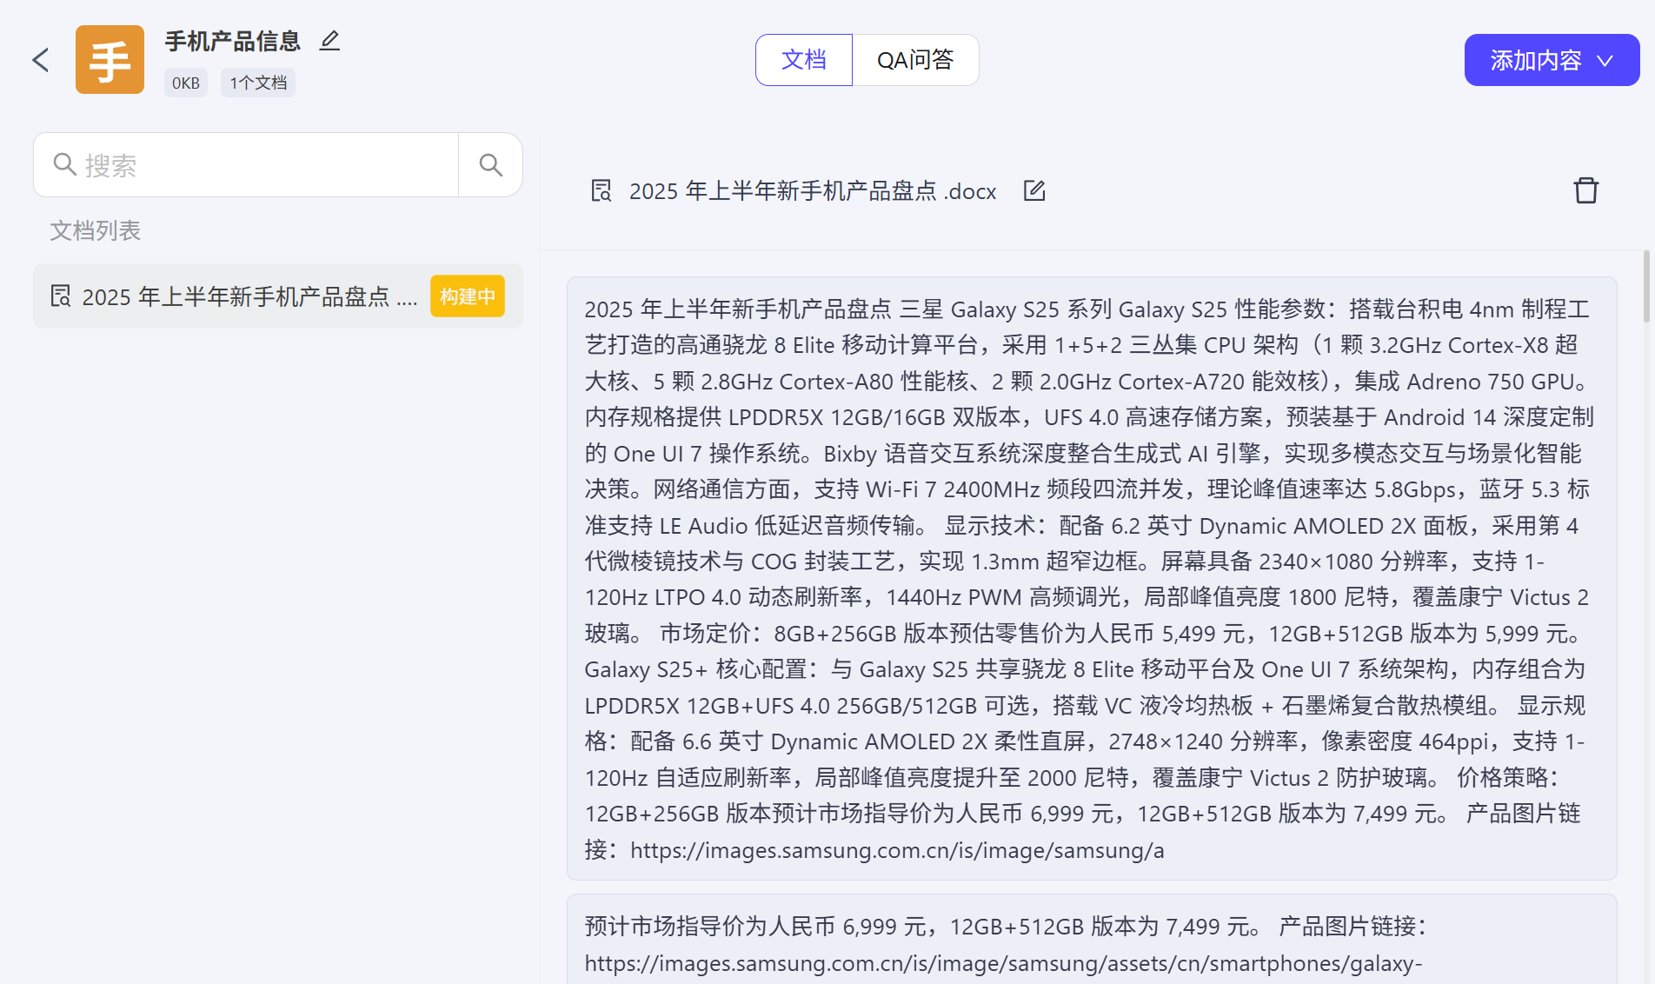
Task: Open the QA问答 tab
Action: click(x=915, y=60)
